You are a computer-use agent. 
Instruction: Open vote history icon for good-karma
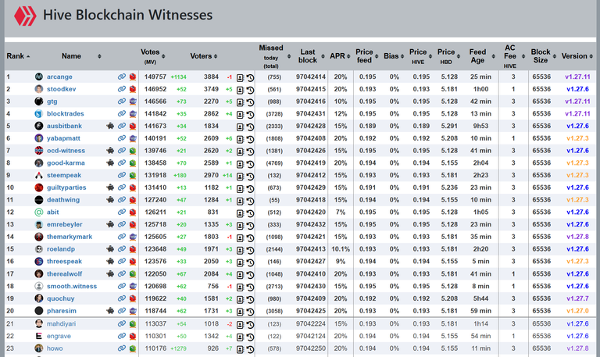click(x=250, y=164)
